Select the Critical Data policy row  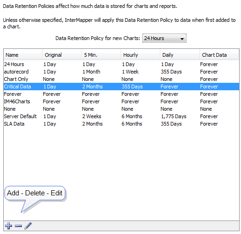click(x=121, y=87)
